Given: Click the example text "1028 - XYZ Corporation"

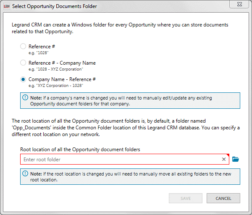Looking at the screenshot, I should [56, 69].
